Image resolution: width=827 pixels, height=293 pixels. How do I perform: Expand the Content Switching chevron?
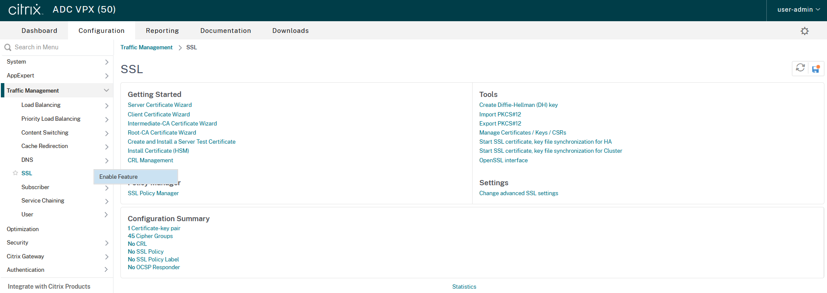coord(107,133)
